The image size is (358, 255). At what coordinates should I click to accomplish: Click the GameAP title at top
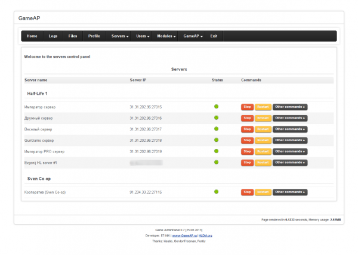(29, 18)
